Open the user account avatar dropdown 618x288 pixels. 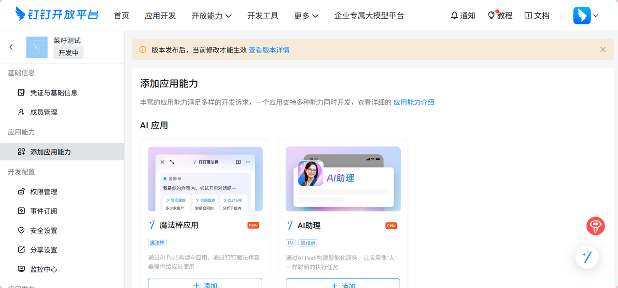(x=585, y=15)
